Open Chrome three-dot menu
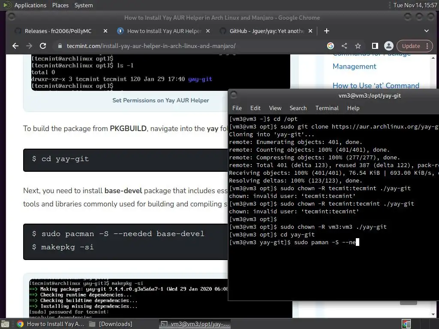The image size is (439, 329). coord(427,46)
